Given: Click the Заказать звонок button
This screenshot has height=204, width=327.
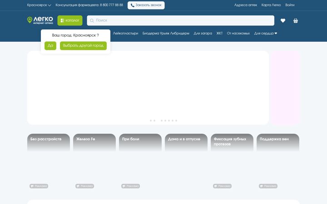Looking at the screenshot, I should [146, 5].
